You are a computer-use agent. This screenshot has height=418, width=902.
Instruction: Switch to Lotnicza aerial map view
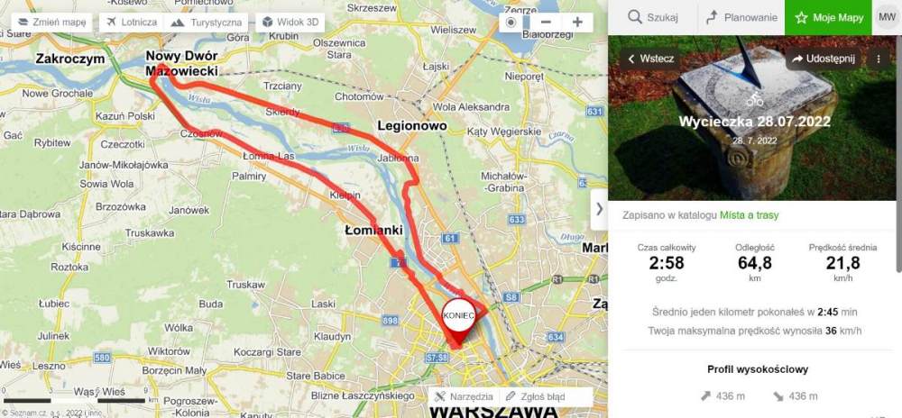click(x=132, y=23)
